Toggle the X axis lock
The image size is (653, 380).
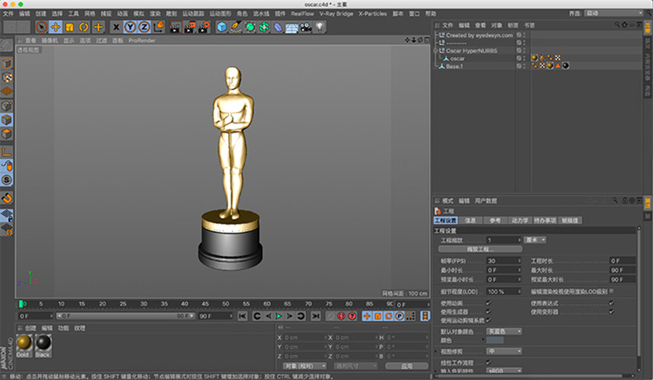click(x=116, y=27)
